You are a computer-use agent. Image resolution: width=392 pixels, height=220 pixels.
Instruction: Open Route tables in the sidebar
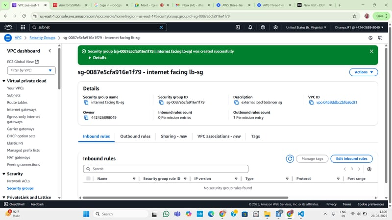coord(17,103)
